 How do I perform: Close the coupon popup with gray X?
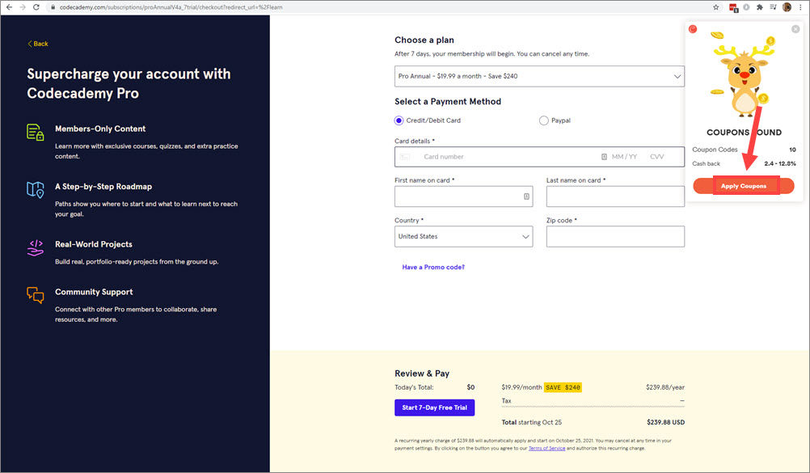[x=795, y=29]
